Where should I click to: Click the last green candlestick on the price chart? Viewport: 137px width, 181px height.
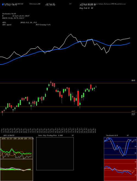[x=96, y=87]
